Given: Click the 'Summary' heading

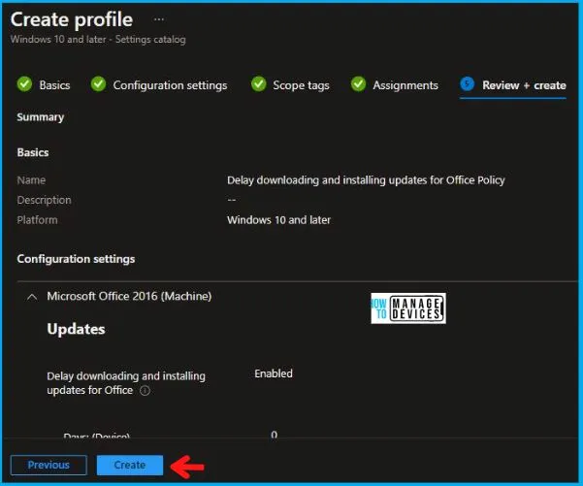Looking at the screenshot, I should point(40,117).
